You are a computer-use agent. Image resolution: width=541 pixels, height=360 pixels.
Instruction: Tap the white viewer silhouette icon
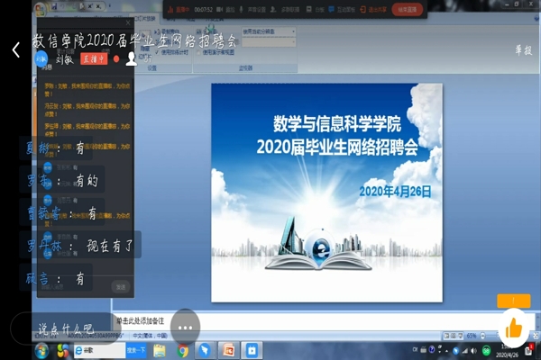pos(131,59)
